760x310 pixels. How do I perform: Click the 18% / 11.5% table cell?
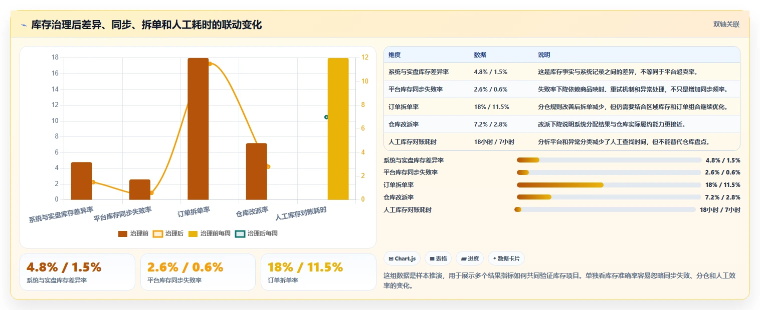click(x=491, y=107)
